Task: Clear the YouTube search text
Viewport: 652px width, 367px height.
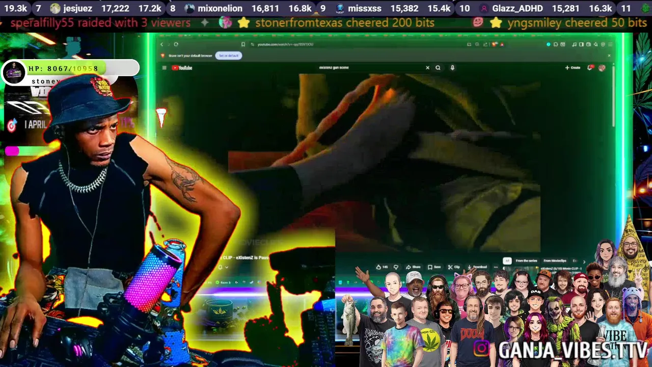Action: [427, 67]
